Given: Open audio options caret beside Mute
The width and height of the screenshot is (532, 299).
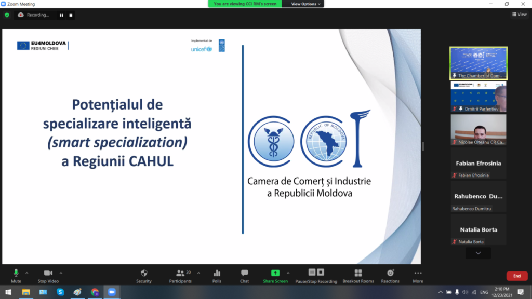Looking at the screenshot, I should tap(27, 273).
